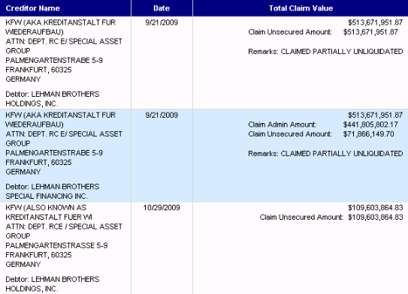Click the $441,805,802.17 admin amount
The height and width of the screenshot is (294, 408).
point(370,124)
